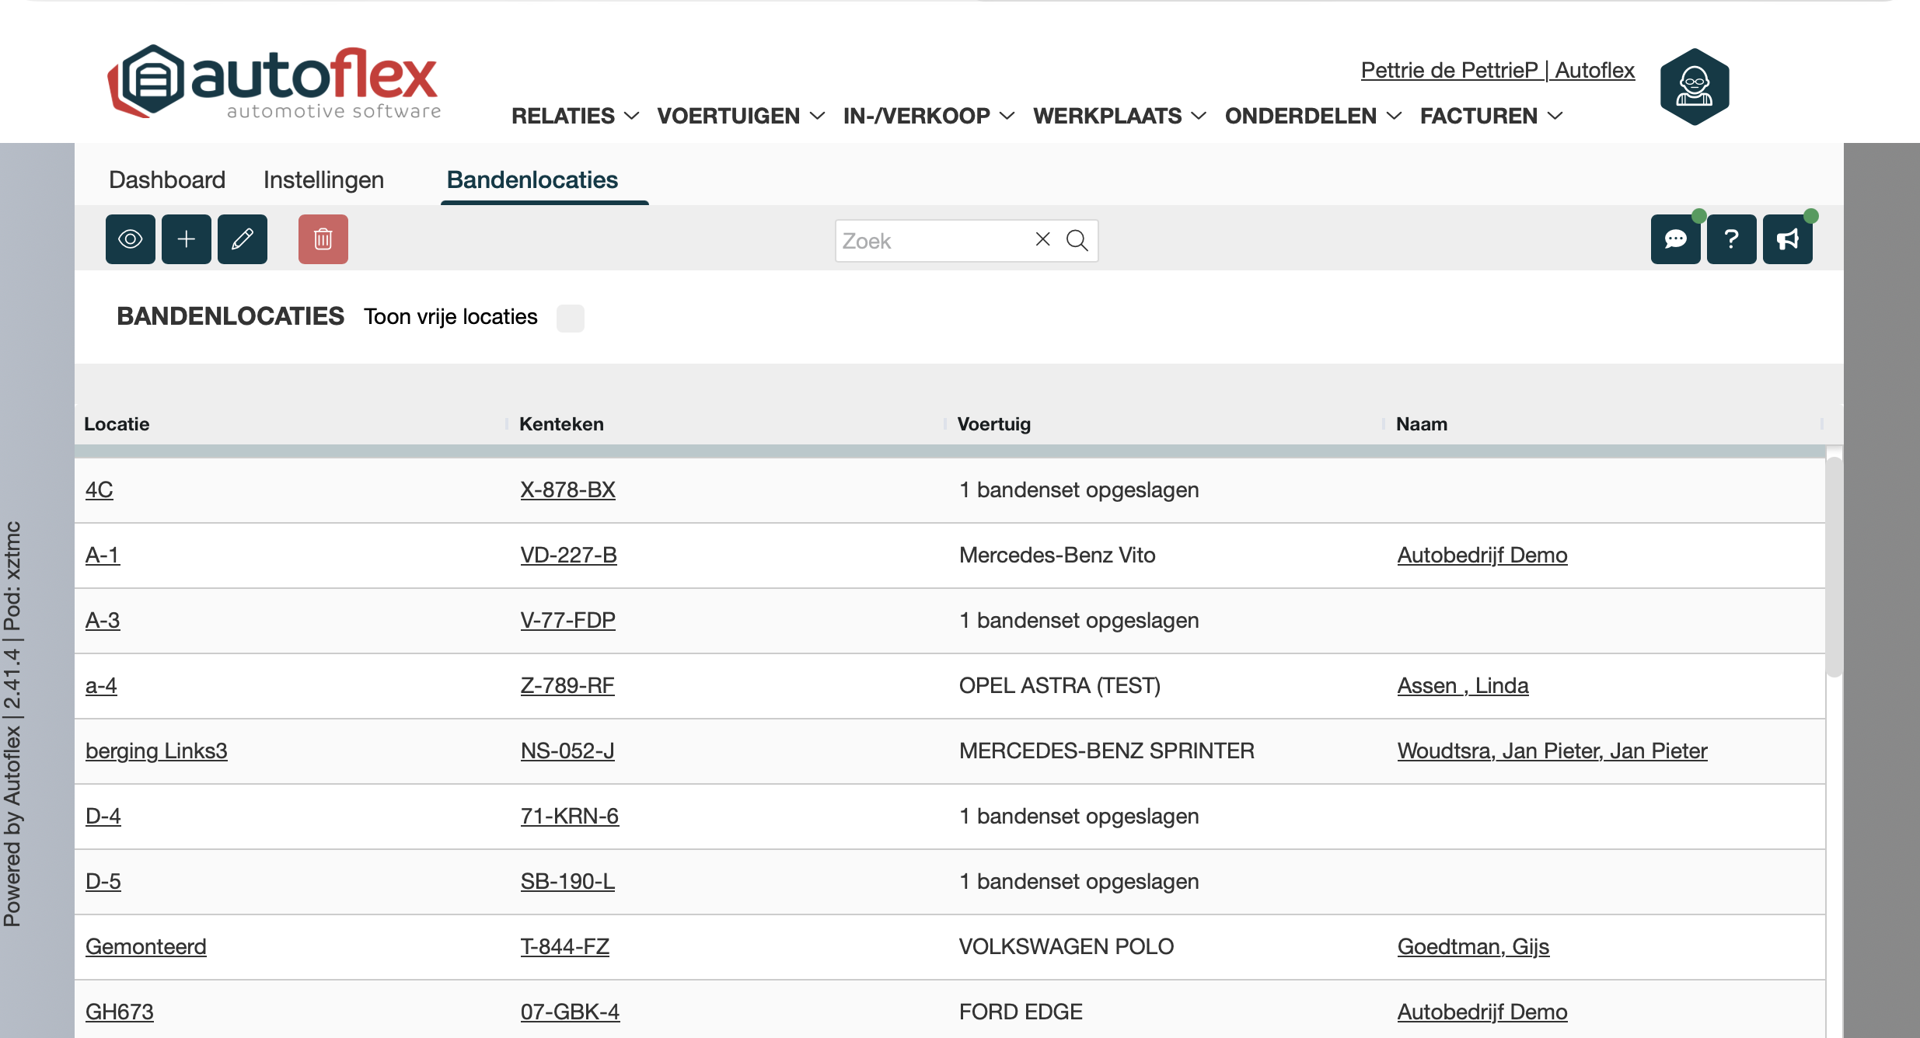This screenshot has height=1038, width=1920.
Task: Open the megaphone announcements button
Action: (x=1788, y=239)
